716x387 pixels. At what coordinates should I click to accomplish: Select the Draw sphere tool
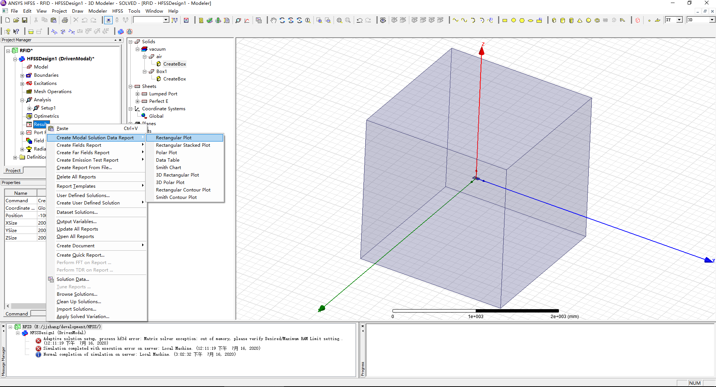pos(588,20)
